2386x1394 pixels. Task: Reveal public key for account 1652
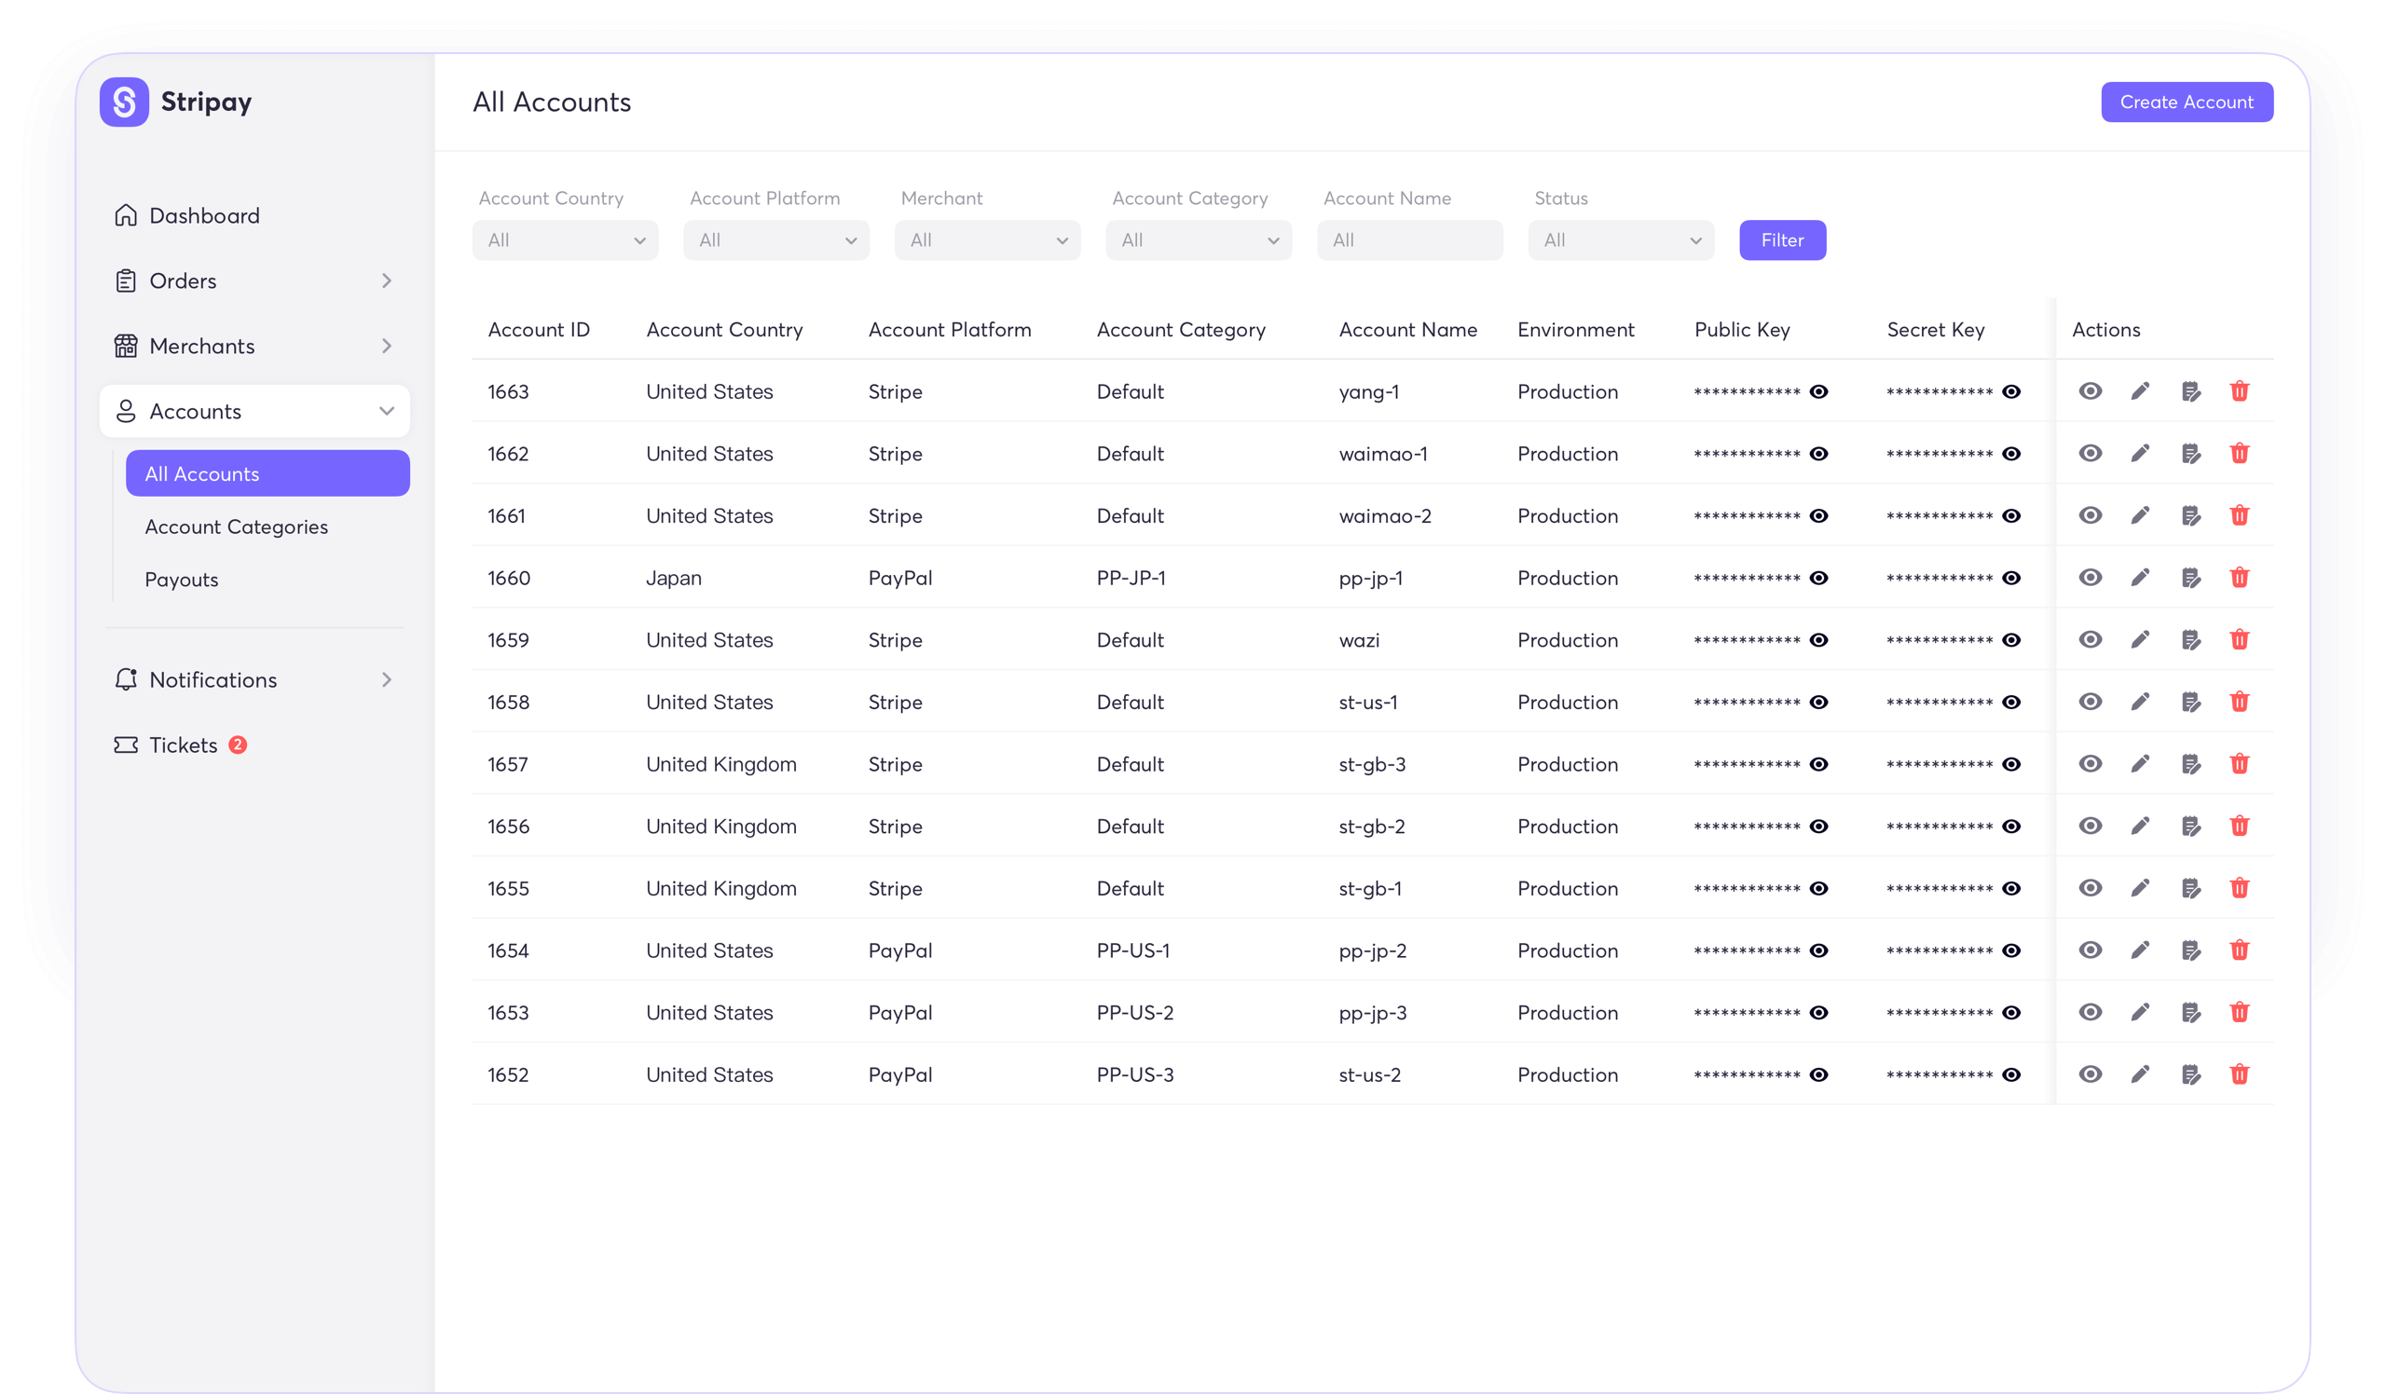tap(1818, 1075)
